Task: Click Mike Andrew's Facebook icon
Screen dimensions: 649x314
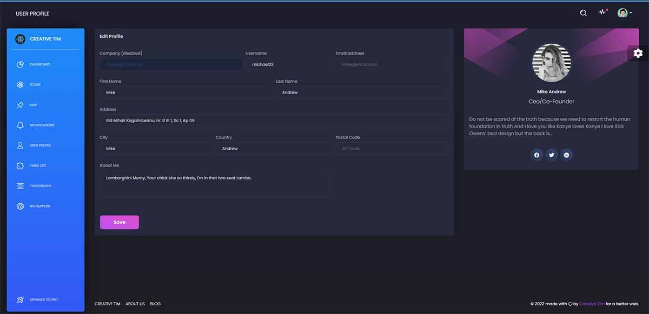Action: coord(537,155)
